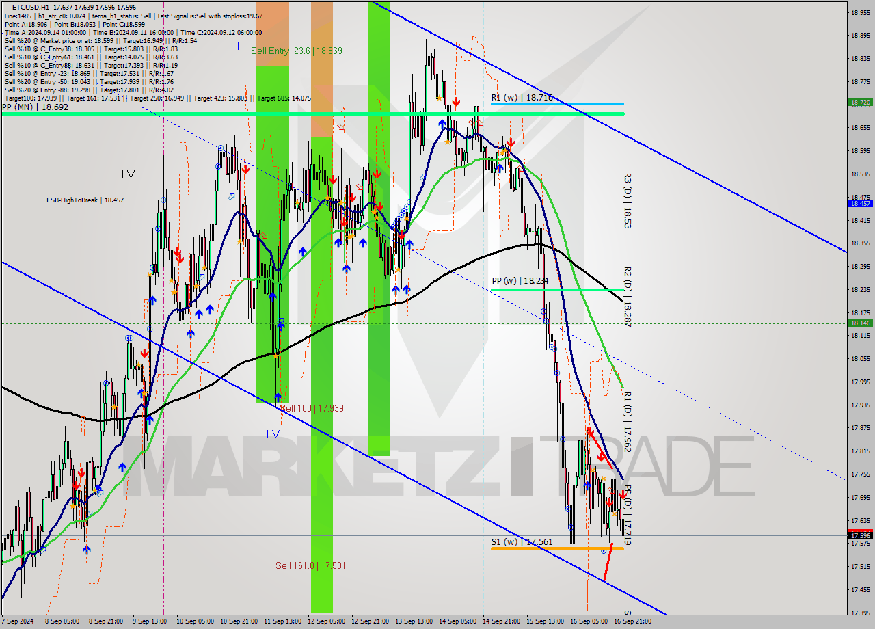Click the green PP (w) pivot line
The image size is (875, 629).
(556, 290)
